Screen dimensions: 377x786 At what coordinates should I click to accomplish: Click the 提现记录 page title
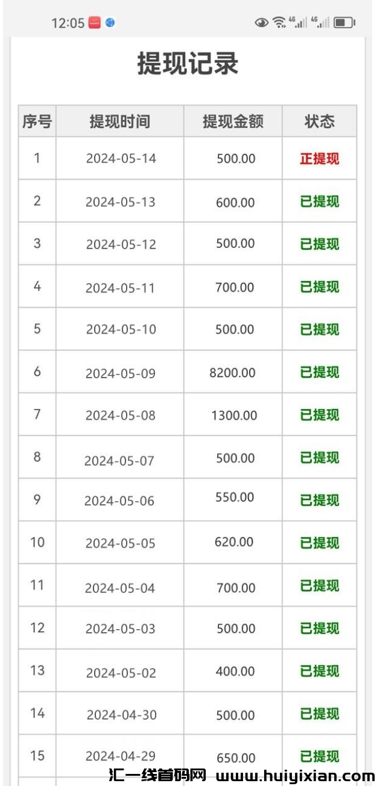coord(188,64)
